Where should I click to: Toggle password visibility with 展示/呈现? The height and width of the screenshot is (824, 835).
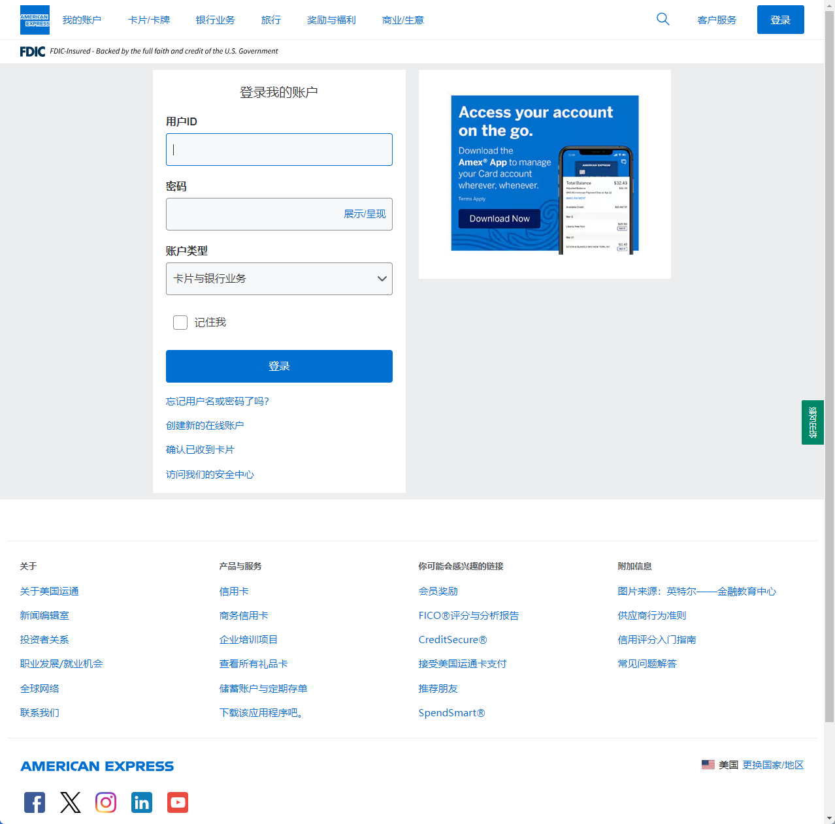tap(365, 214)
